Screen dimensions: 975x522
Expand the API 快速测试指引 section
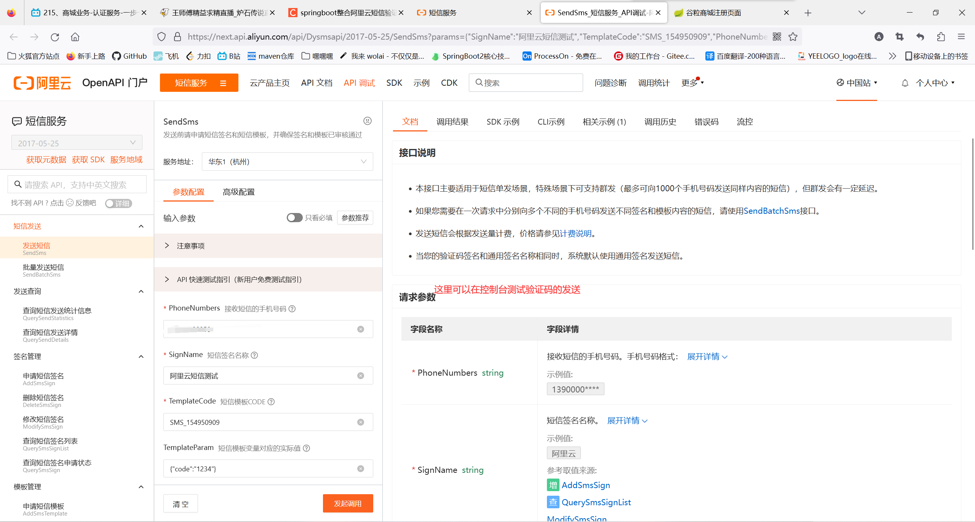point(268,279)
